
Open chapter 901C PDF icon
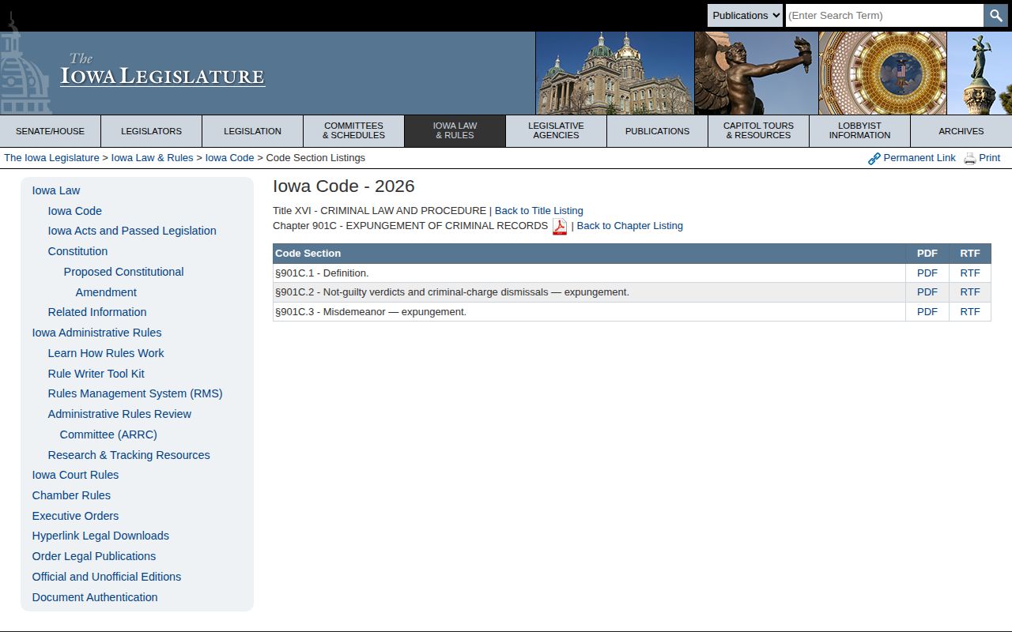(x=560, y=226)
